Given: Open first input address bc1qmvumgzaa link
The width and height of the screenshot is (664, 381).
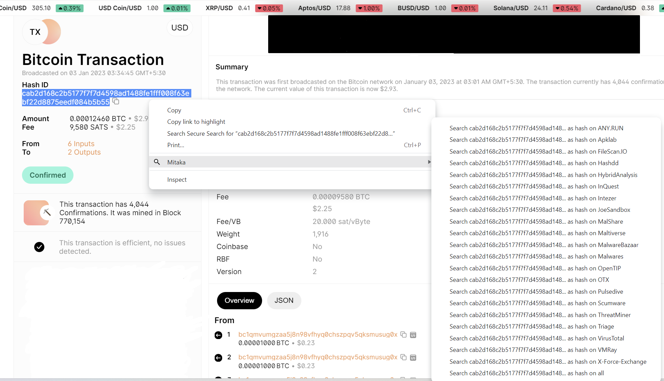Looking at the screenshot, I should [x=318, y=334].
